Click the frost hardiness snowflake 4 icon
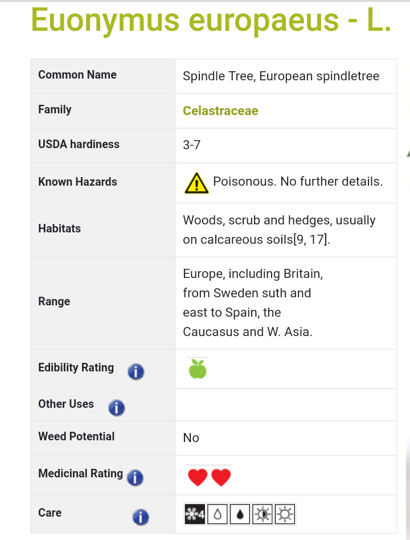The width and height of the screenshot is (410, 540). 195,514
